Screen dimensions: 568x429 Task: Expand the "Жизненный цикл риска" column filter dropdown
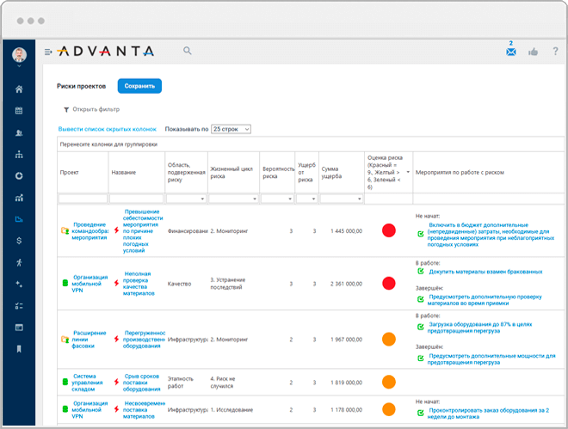(256, 199)
